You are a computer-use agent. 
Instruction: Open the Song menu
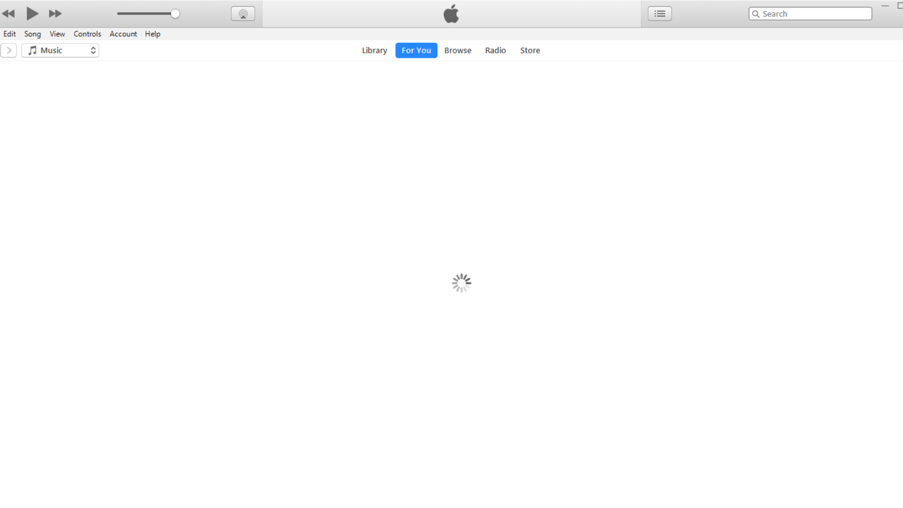33,34
